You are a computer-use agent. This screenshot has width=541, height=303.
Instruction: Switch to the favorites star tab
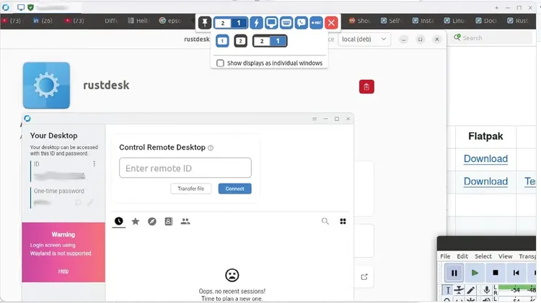(136, 222)
